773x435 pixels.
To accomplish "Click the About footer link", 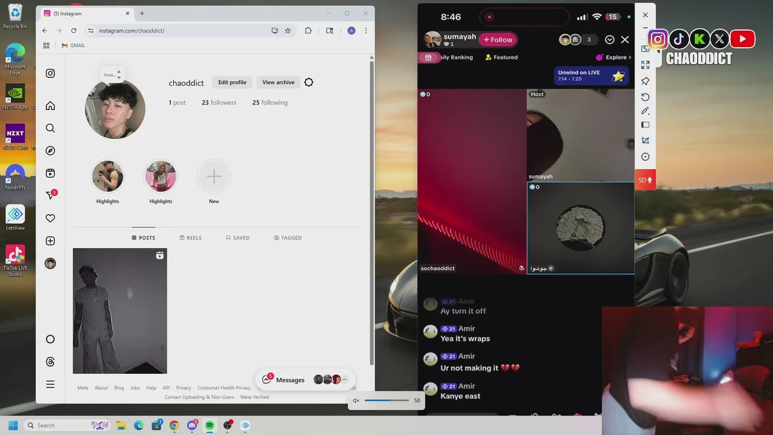I will tap(101, 388).
